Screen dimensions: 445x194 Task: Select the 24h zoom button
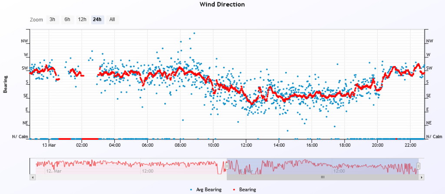pos(97,20)
